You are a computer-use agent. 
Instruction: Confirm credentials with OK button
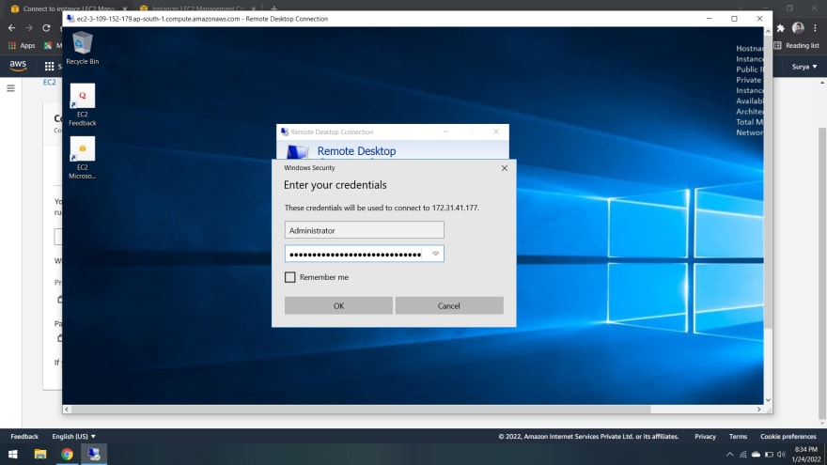point(338,306)
